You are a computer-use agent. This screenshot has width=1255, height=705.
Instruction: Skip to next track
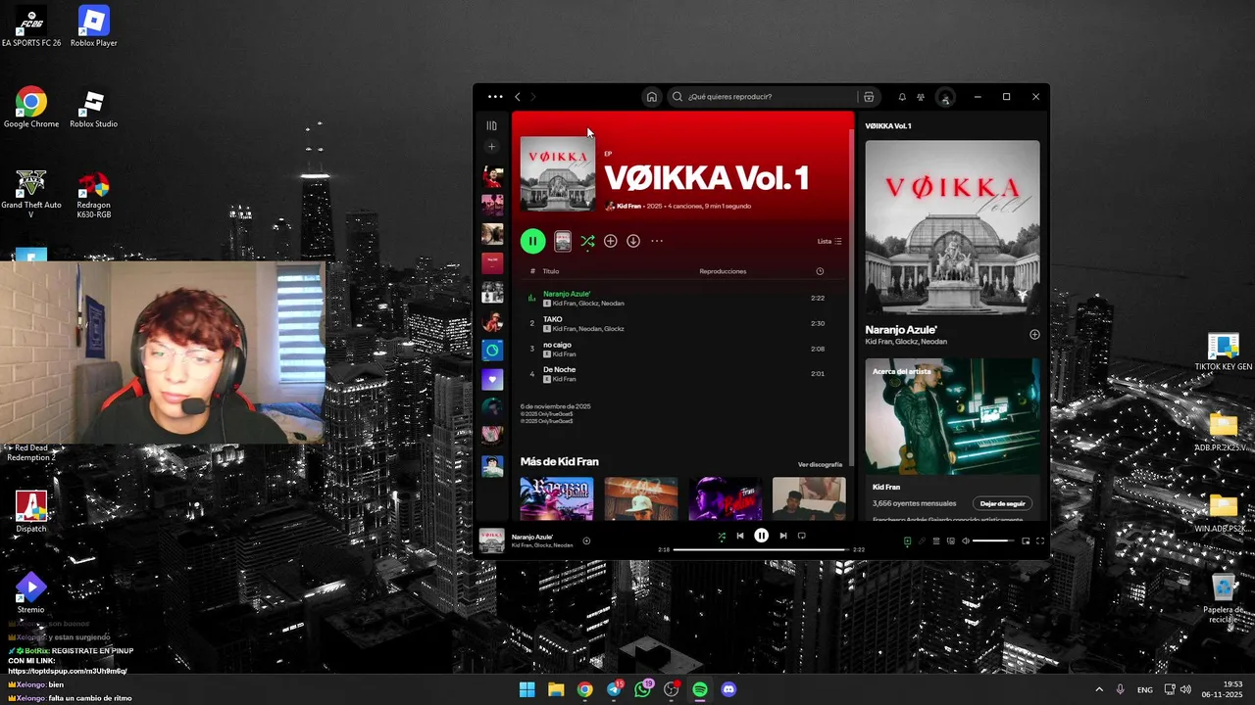pyautogui.click(x=783, y=536)
